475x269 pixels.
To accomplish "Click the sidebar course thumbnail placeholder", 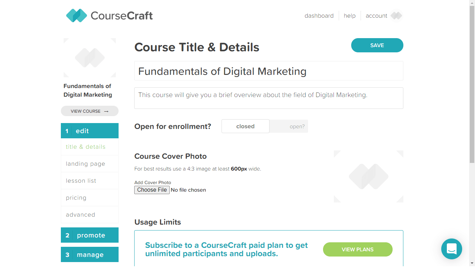I will click(x=90, y=58).
